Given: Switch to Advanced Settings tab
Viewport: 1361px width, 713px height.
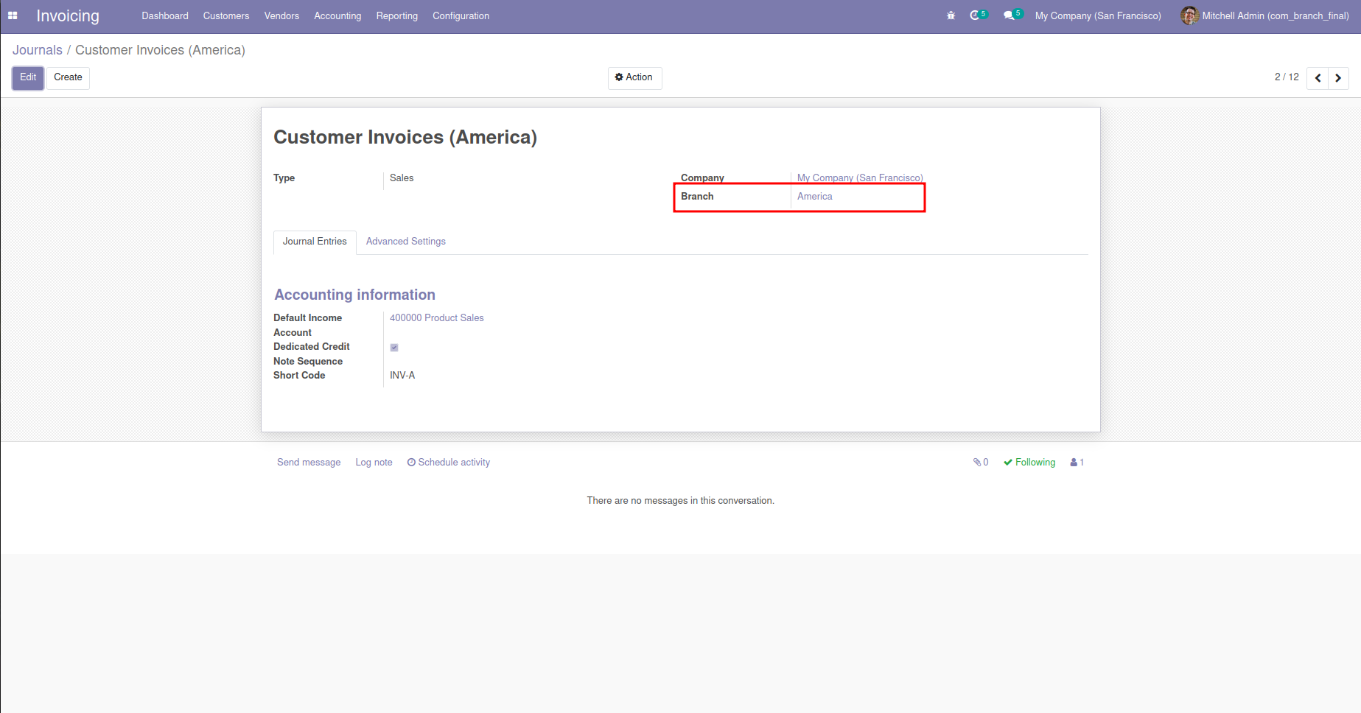Looking at the screenshot, I should click(405, 242).
